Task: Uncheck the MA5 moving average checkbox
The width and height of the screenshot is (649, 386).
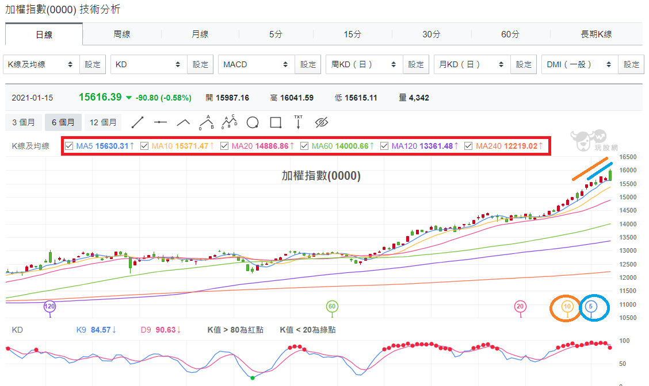Action: point(69,146)
